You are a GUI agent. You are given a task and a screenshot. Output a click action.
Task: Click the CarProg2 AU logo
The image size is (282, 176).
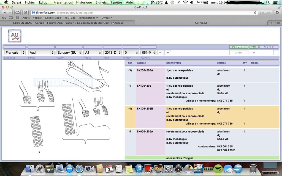[15, 36]
